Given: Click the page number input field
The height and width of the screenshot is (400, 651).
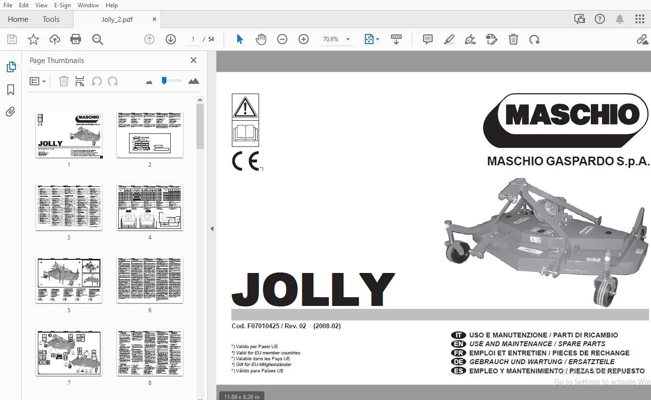Looking at the screenshot, I should click(x=193, y=39).
